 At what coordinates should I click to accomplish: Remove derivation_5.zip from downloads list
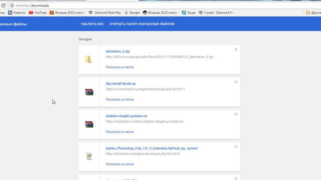coord(236,49)
